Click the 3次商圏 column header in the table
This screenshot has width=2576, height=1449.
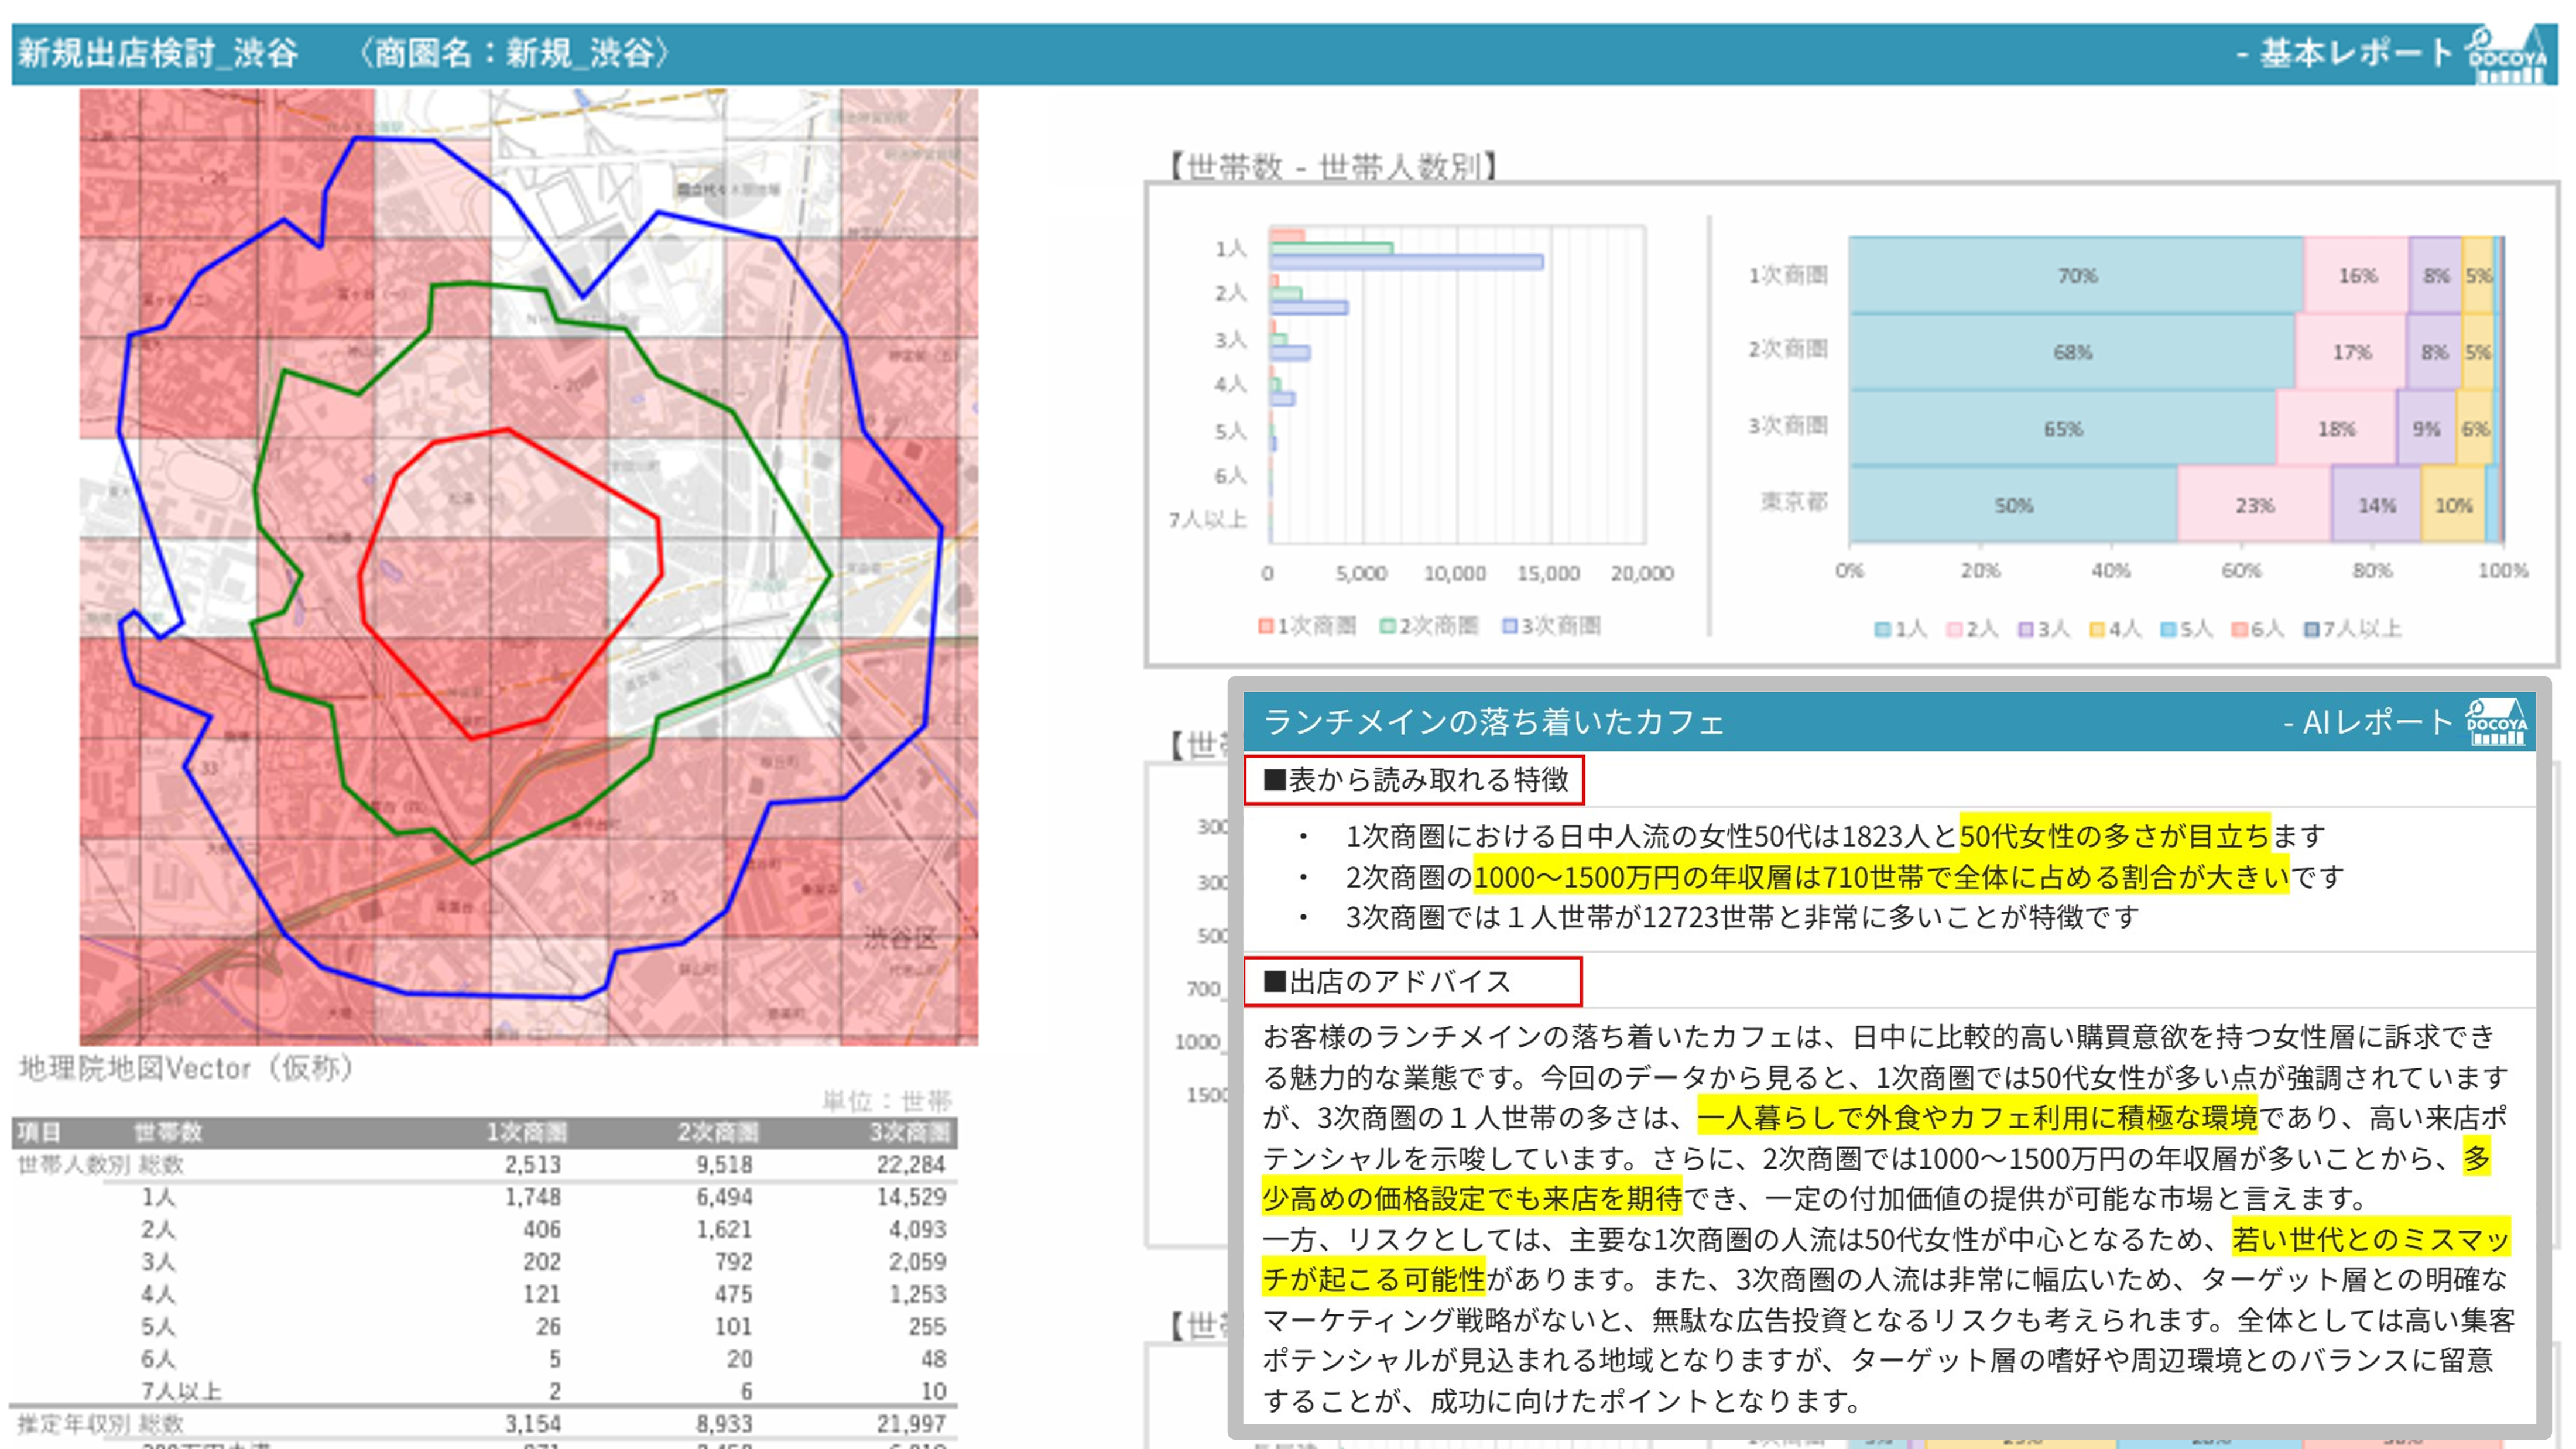click(x=909, y=1133)
